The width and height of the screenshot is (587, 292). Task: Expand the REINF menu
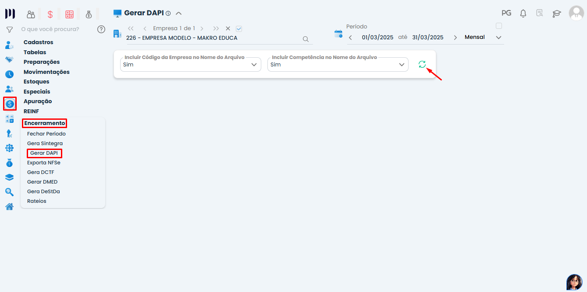point(31,111)
